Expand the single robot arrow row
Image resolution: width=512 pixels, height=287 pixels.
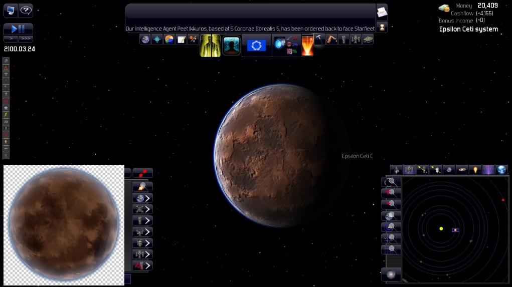pos(143,220)
